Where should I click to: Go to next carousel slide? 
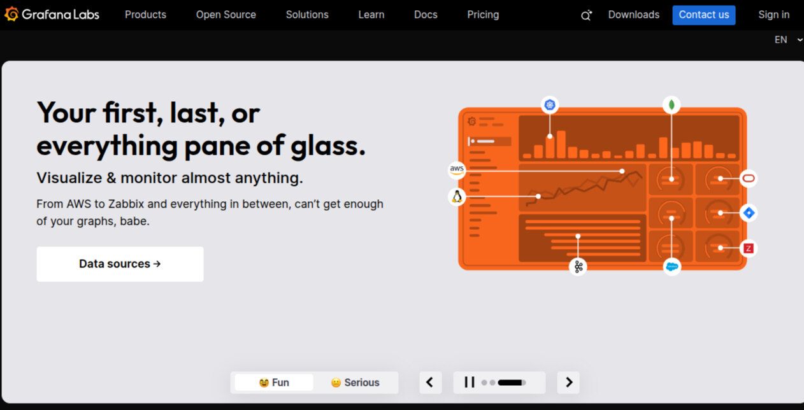(568, 383)
